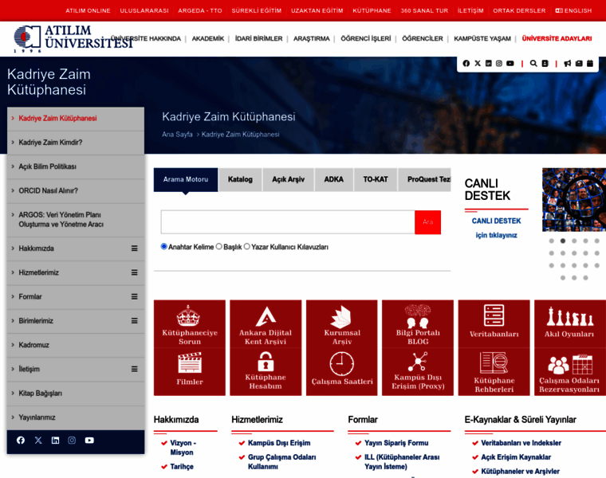Open Kurumsal Arşiv tile
Screen dimensions: 606x478
click(x=341, y=324)
